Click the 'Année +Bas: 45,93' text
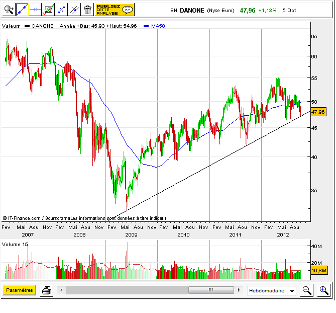Viewport: 336px width, 313px height. [x=82, y=26]
